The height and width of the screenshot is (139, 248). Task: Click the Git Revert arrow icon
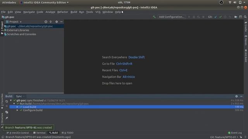tap(230, 17)
